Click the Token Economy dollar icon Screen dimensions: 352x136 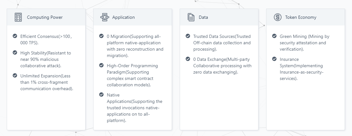(x=278, y=17)
